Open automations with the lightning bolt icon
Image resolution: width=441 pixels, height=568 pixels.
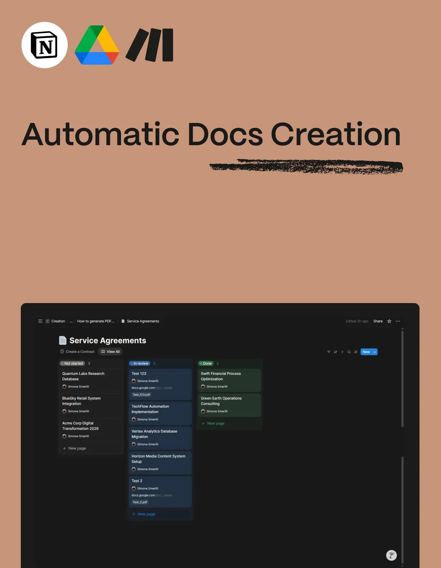point(342,352)
